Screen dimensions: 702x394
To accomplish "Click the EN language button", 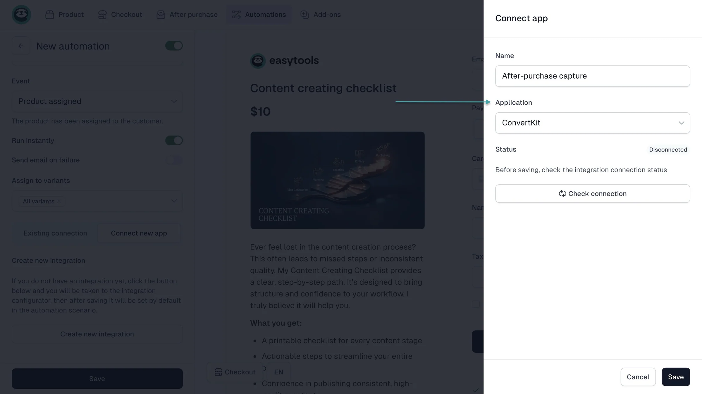I will (x=279, y=372).
